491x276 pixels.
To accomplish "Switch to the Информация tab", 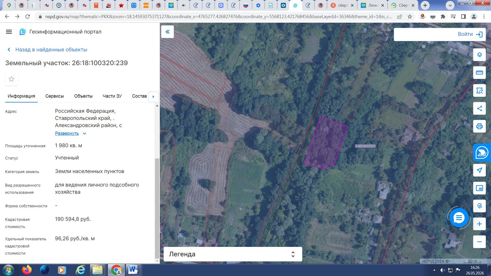I will click(x=21, y=96).
